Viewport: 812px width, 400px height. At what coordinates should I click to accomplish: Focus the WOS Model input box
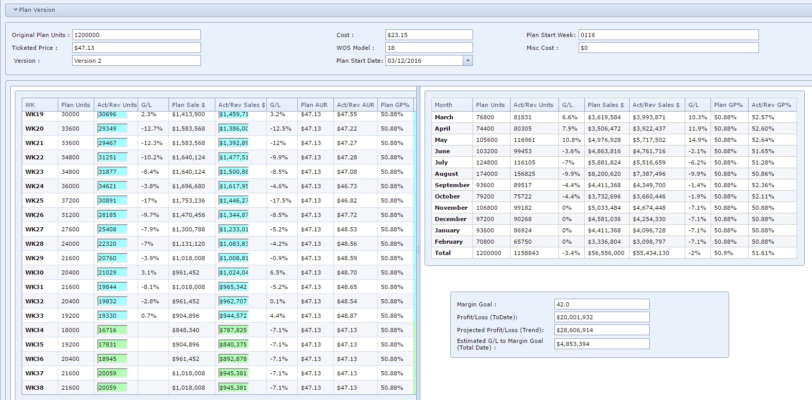click(429, 48)
